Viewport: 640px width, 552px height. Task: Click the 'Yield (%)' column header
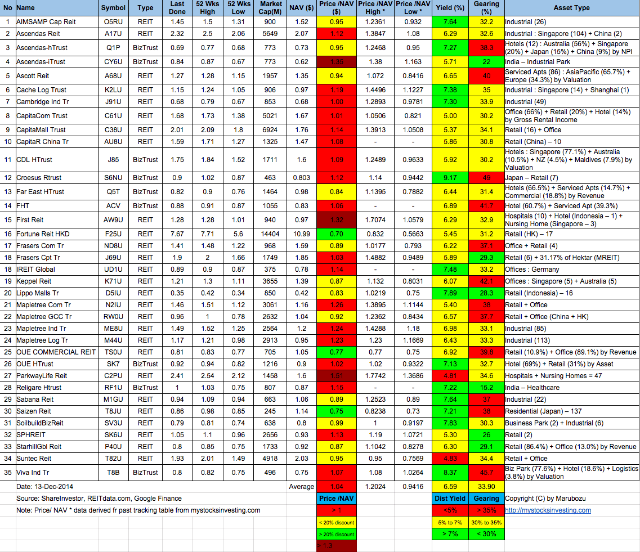tap(450, 8)
